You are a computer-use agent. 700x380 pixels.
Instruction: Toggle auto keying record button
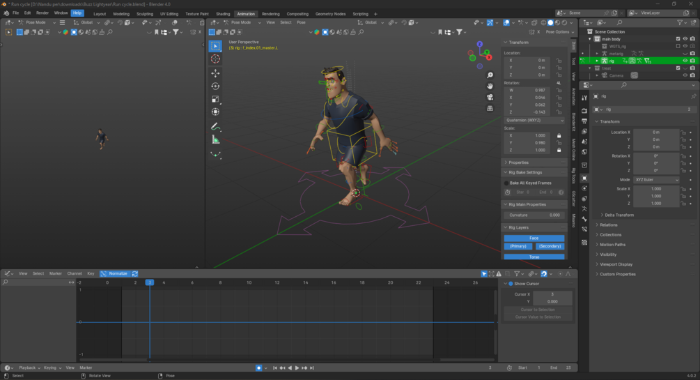coord(258,368)
